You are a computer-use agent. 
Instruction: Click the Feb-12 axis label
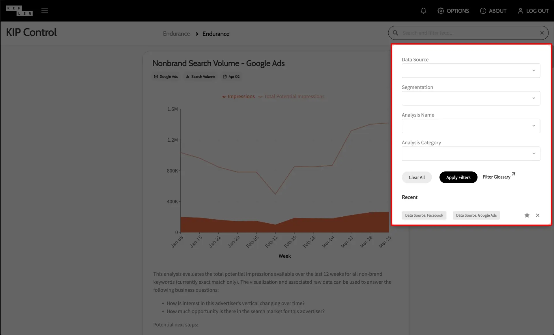click(x=272, y=242)
